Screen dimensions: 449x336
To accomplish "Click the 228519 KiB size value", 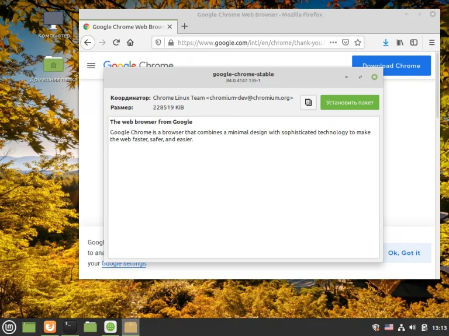I will [168, 107].
